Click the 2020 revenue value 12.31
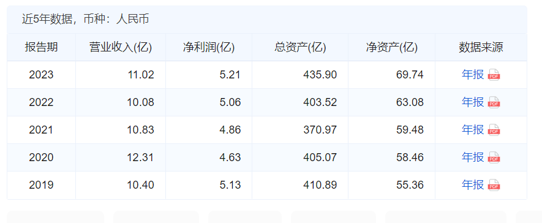This screenshot has height=223, width=542. point(141,157)
